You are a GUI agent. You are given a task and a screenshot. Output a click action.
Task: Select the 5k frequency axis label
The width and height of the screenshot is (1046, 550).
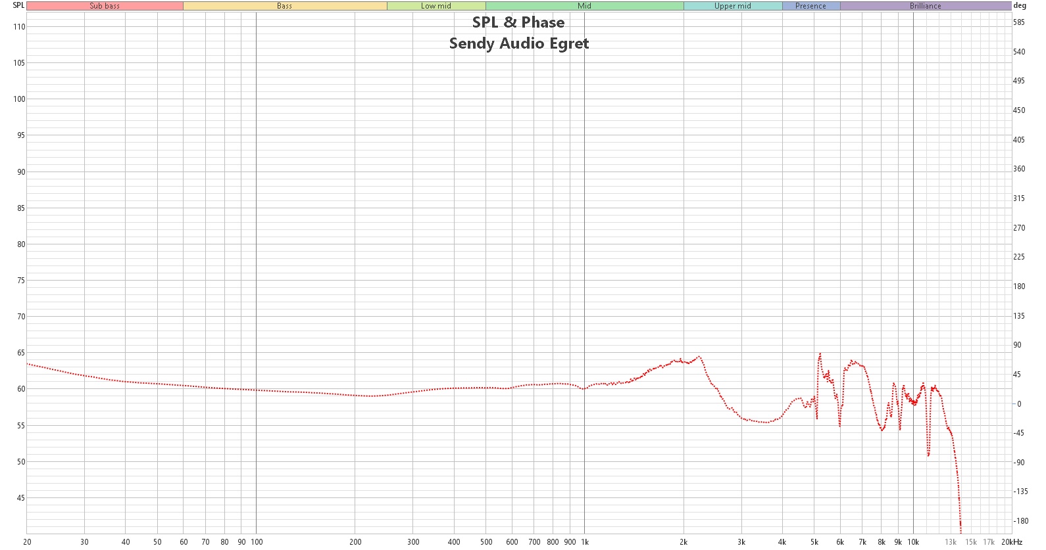[x=814, y=542]
